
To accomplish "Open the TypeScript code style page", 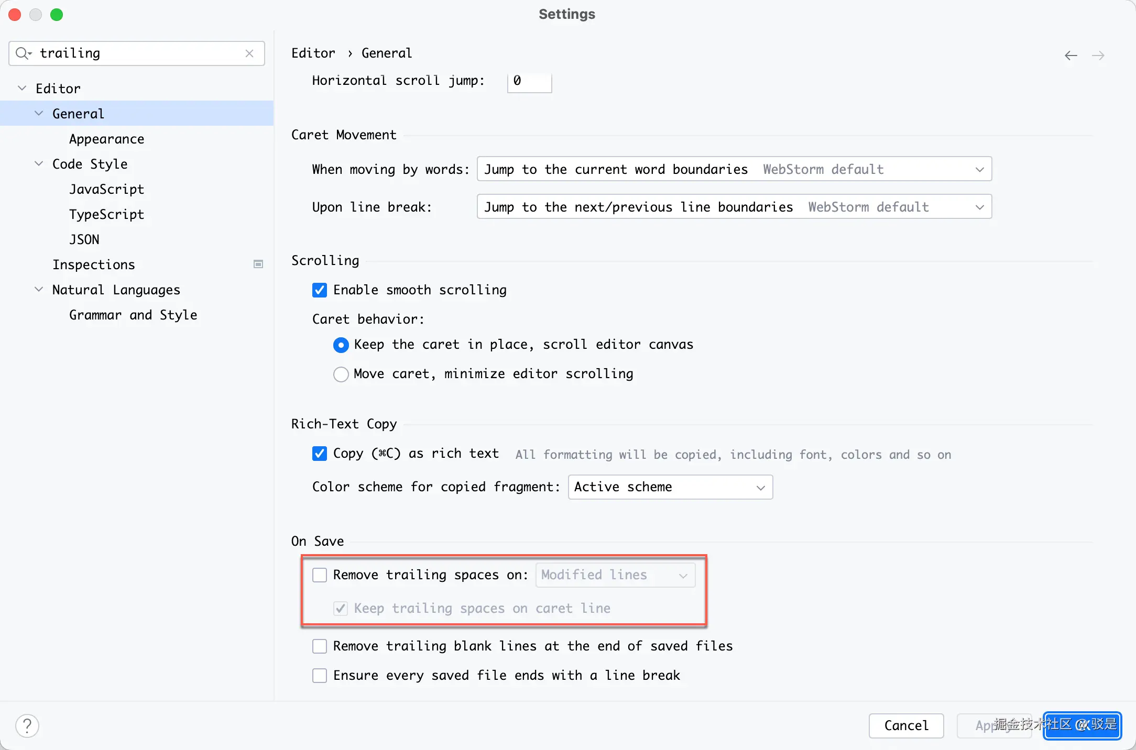I will [x=106, y=214].
